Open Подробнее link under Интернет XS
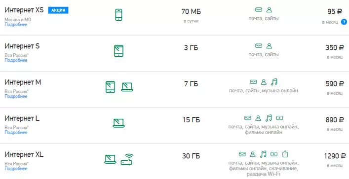The height and width of the screenshot is (179, 349). (16, 25)
